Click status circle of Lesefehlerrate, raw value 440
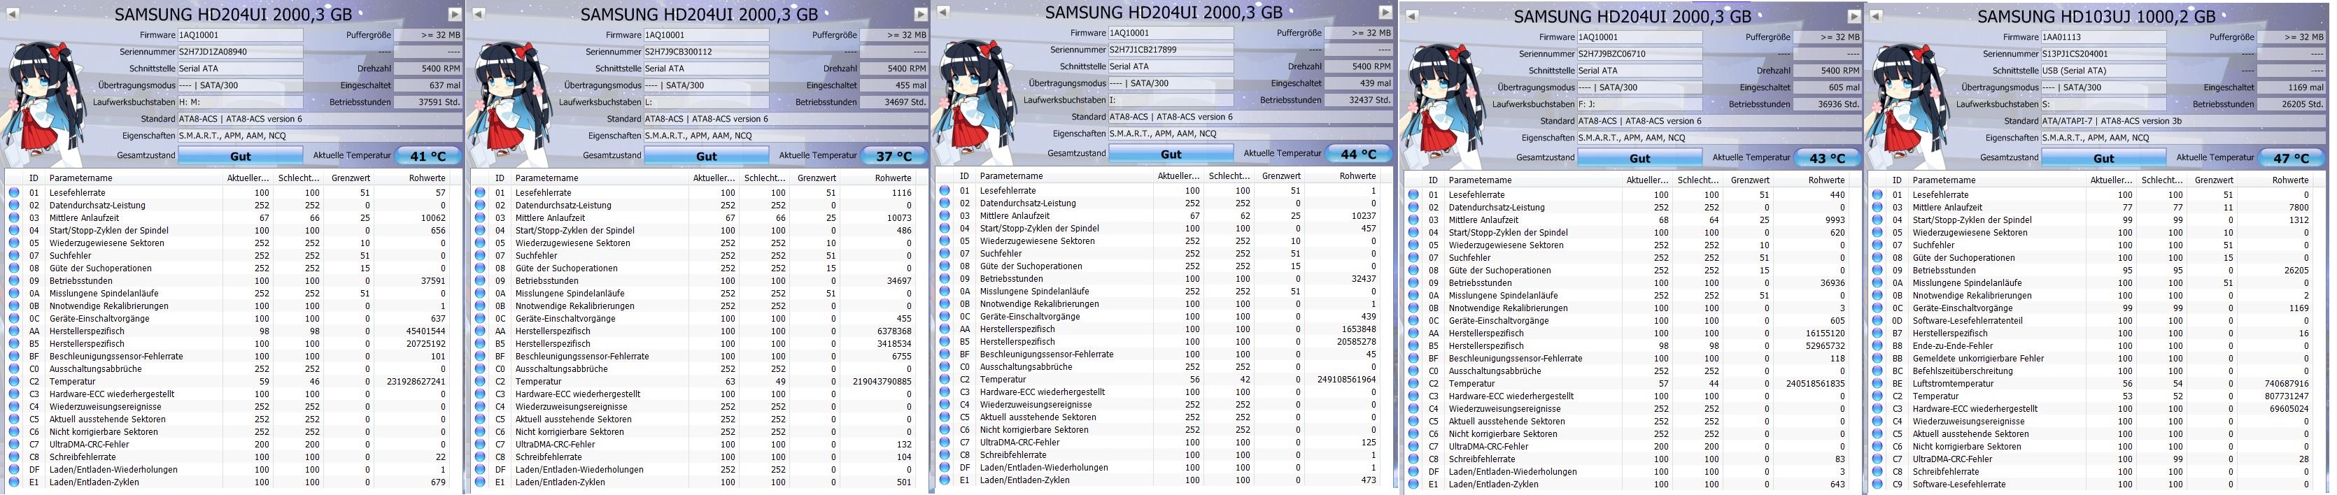This screenshot has width=2337, height=495. [x=1413, y=195]
